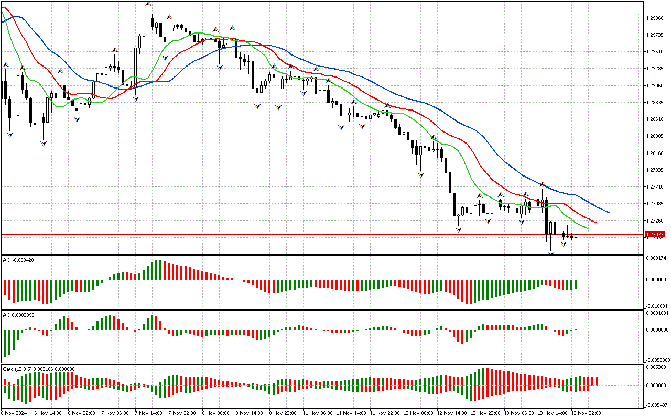Viewport: 671px width, 419px height.
Task: Click AO scale maximum 0.009174
Action: point(656,258)
